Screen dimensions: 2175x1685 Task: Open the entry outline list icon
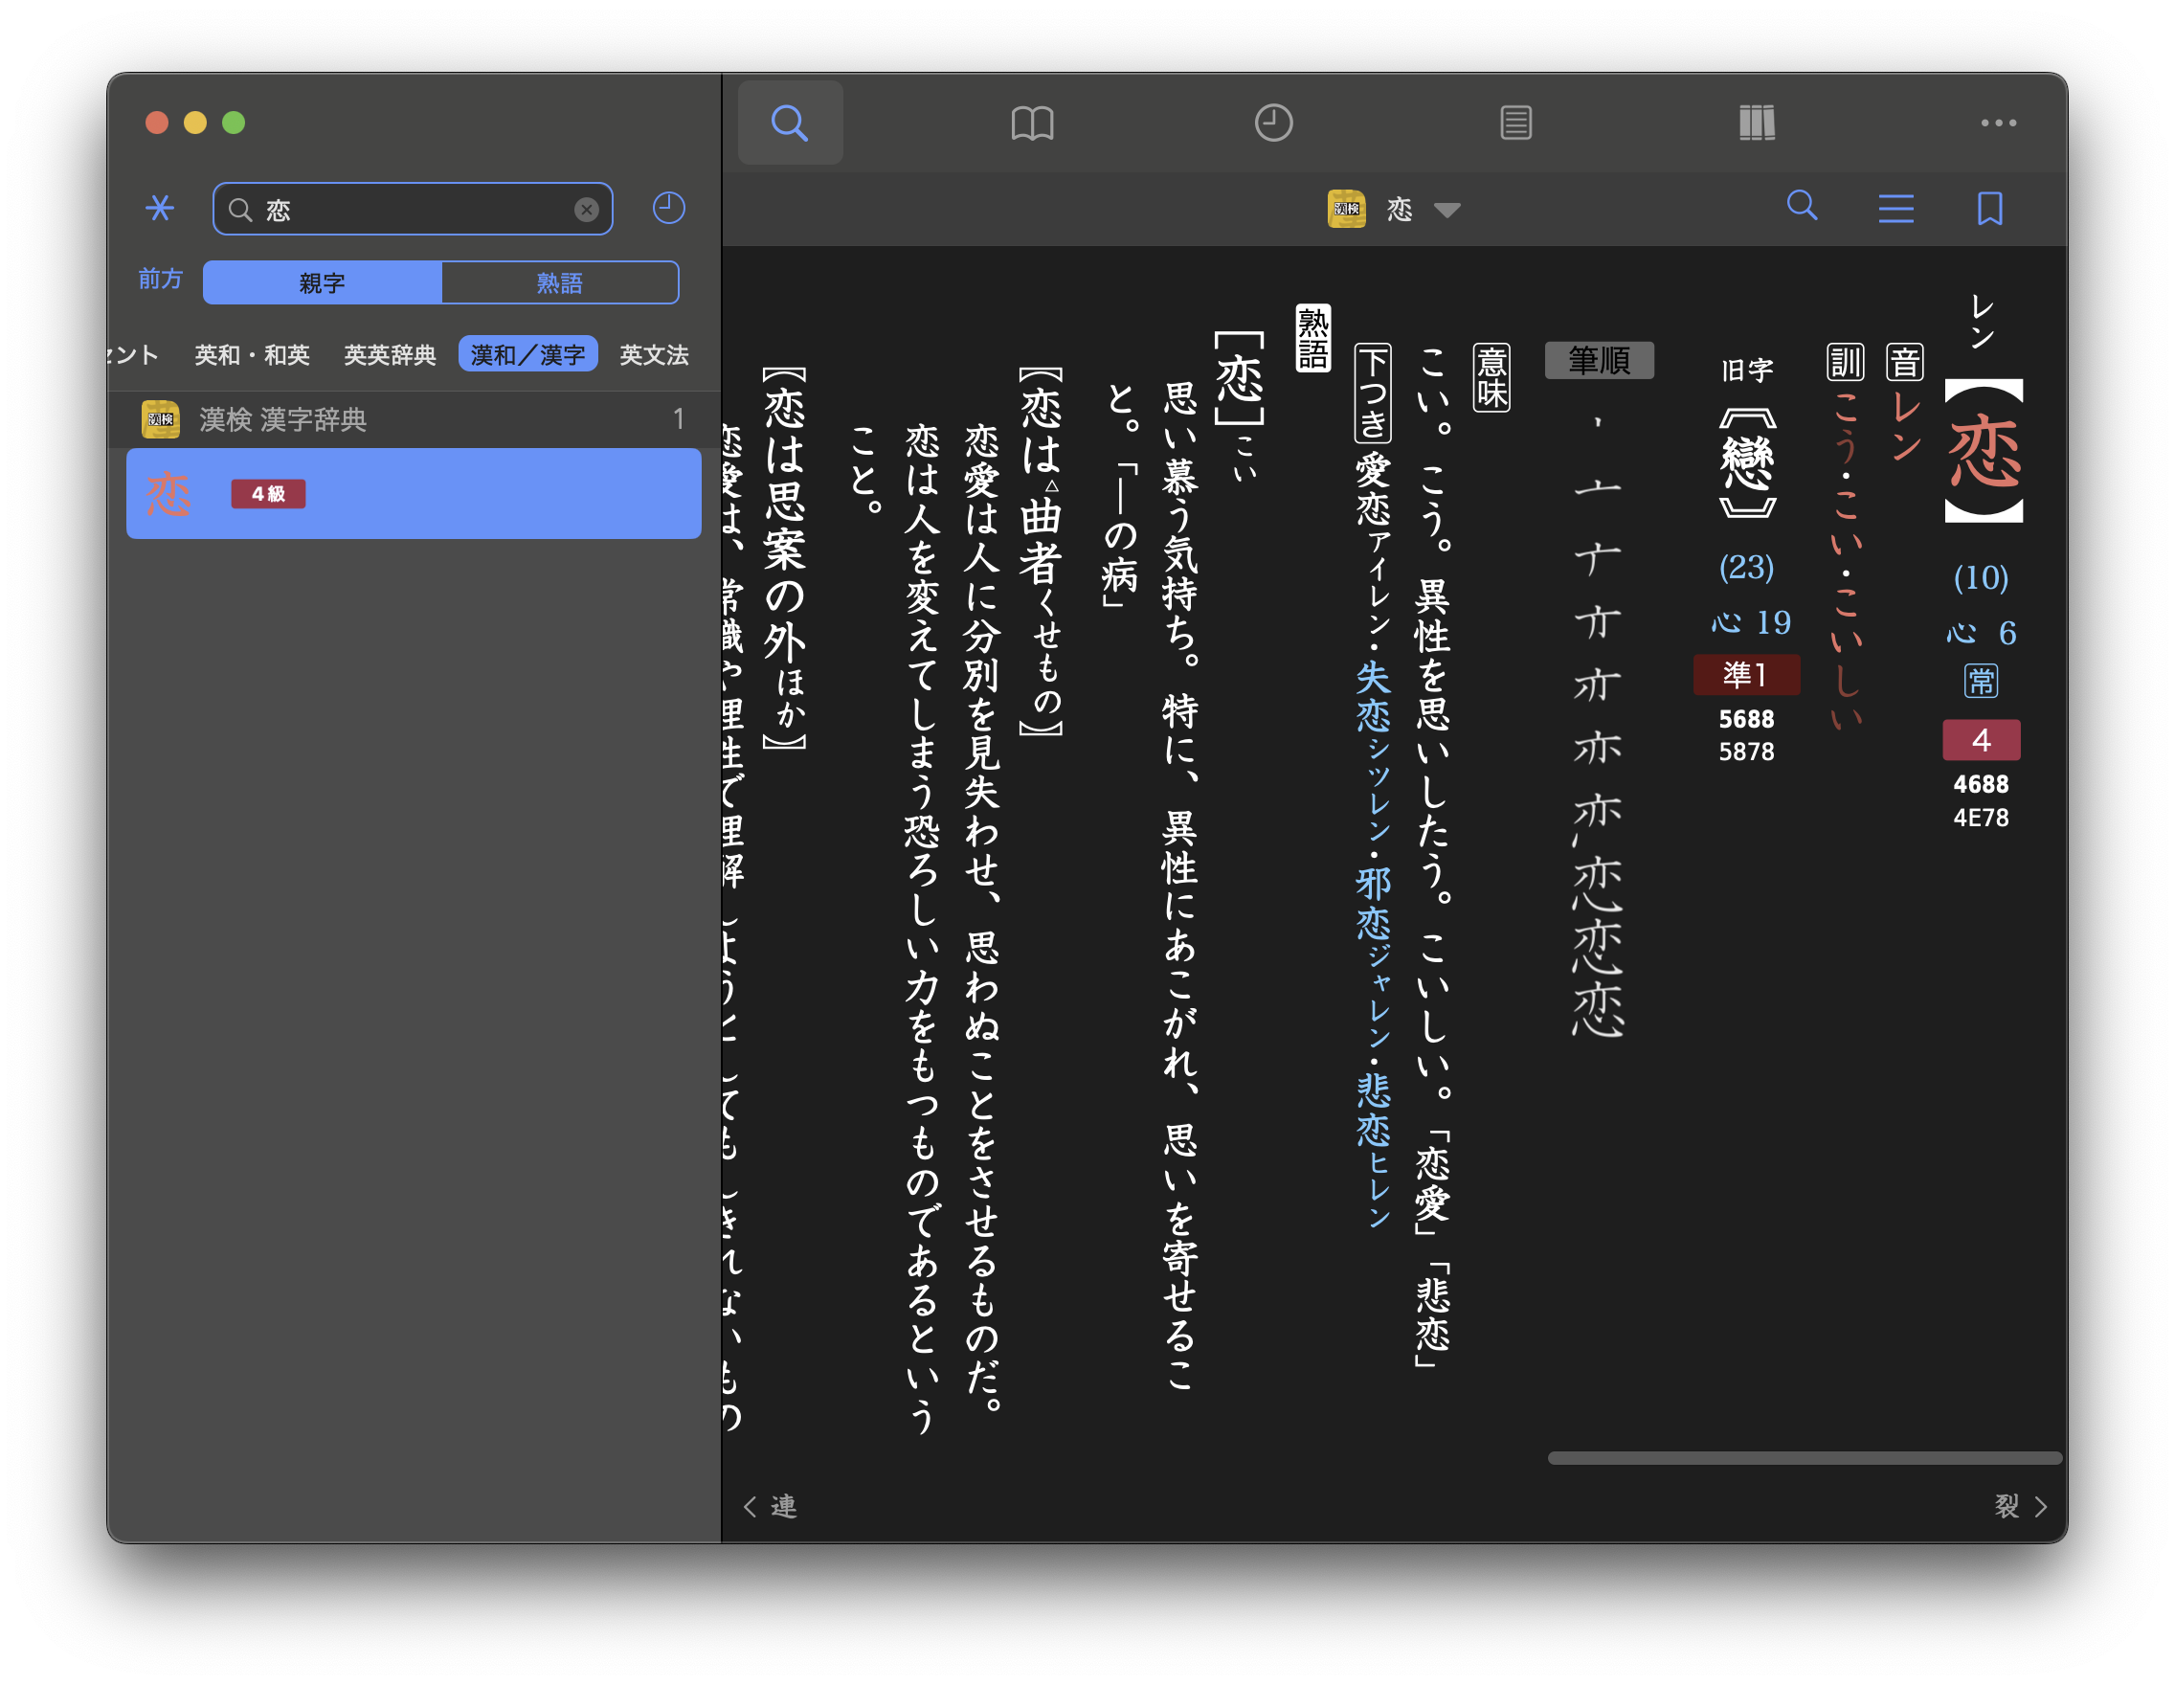click(1895, 209)
